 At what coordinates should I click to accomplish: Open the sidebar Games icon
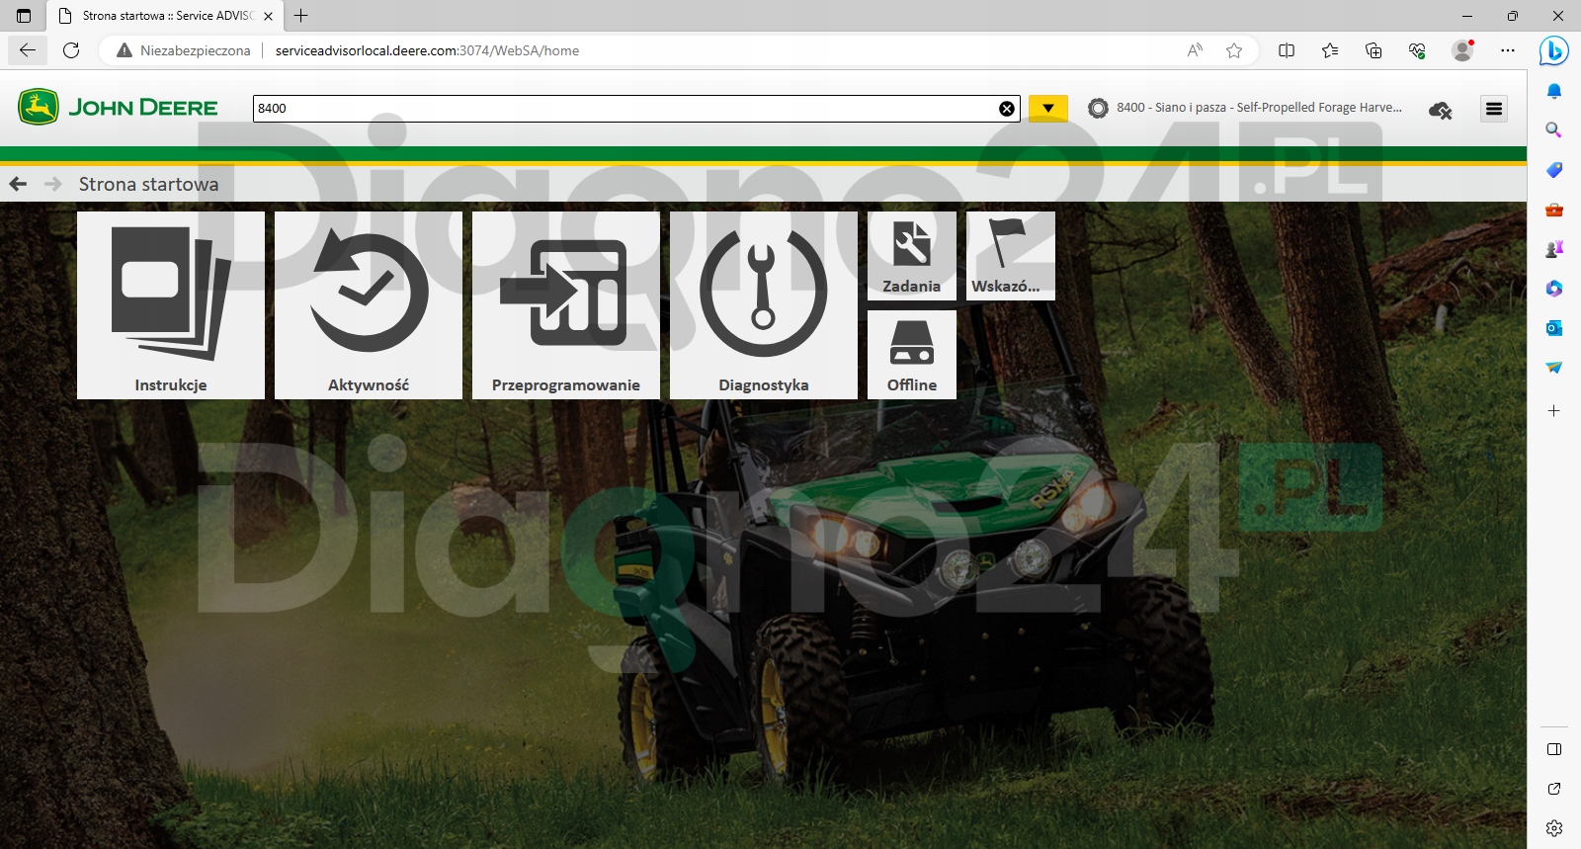click(1554, 249)
